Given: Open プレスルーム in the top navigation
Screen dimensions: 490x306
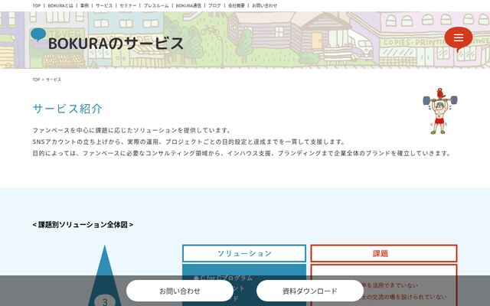Looking at the screenshot, I should [x=156, y=5].
